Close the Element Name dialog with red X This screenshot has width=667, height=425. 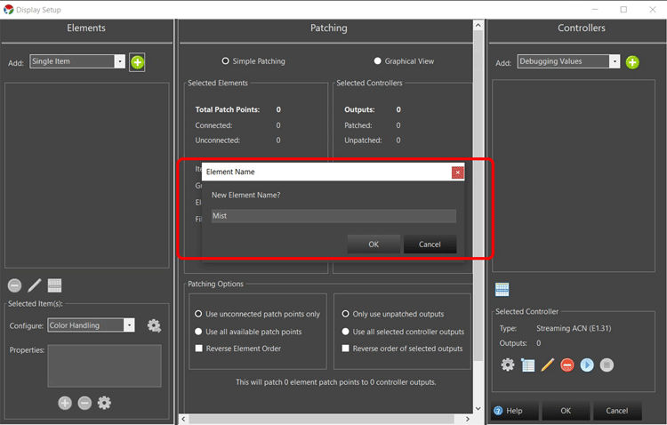[x=457, y=172]
